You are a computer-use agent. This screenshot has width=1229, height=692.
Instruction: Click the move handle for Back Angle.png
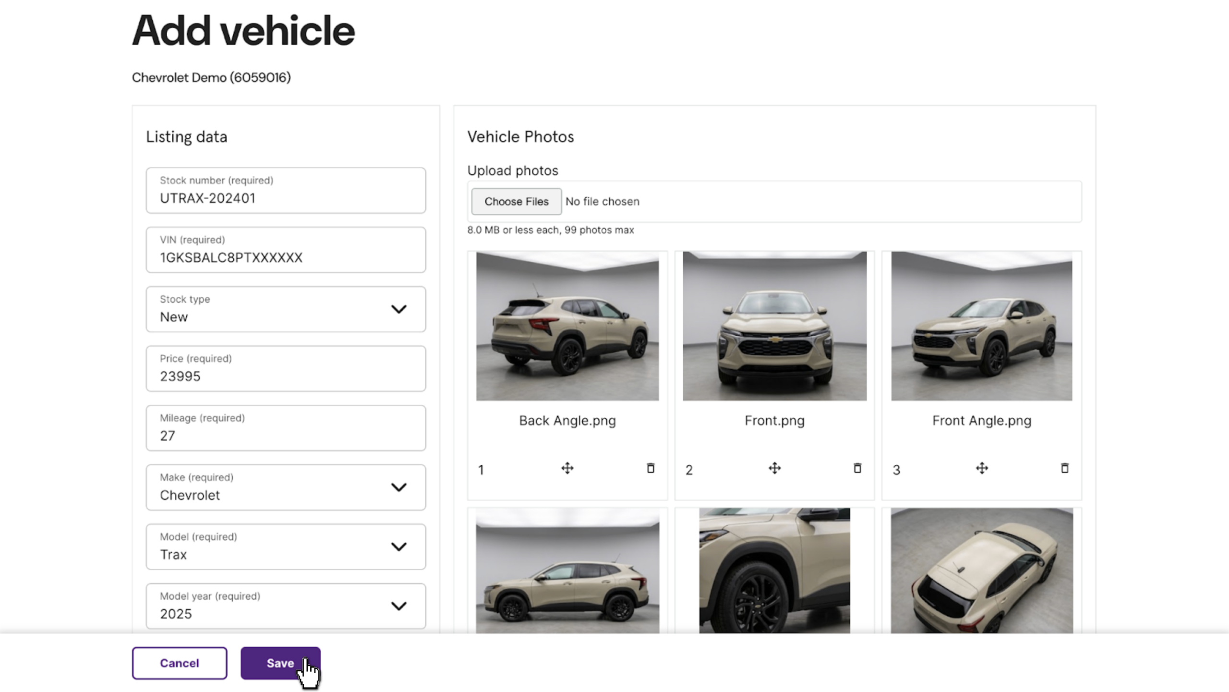tap(567, 468)
